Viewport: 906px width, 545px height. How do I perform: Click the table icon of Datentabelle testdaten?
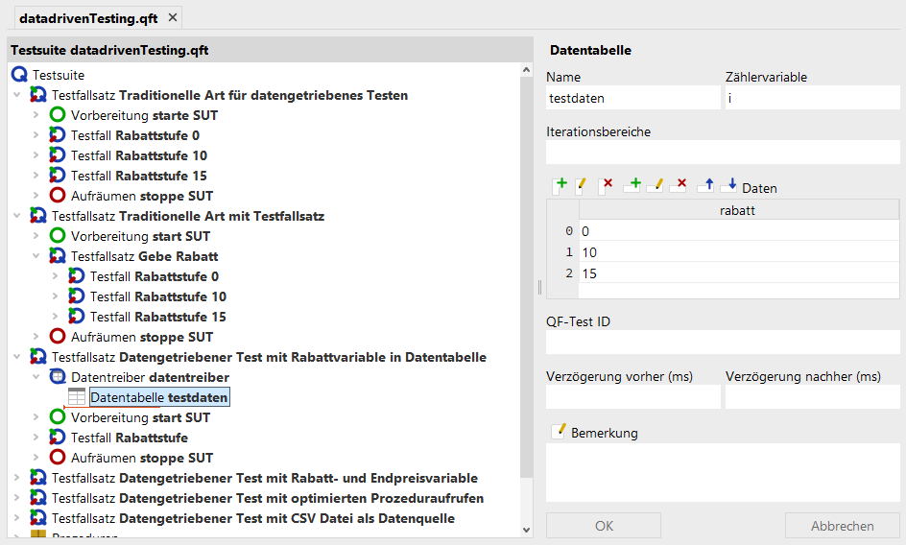pos(76,396)
